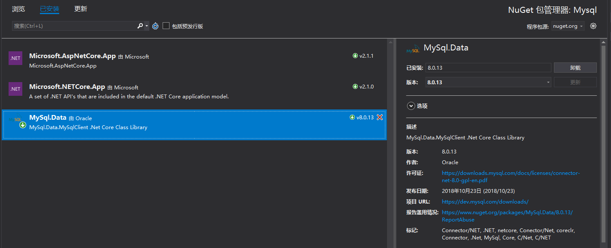Click the Microsoft.NETCore.App .NET icon

pos(15,89)
